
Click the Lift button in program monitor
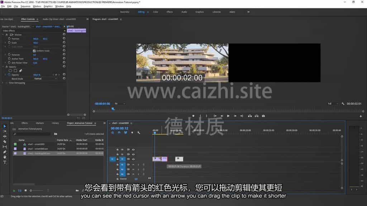[x=250, y=116]
